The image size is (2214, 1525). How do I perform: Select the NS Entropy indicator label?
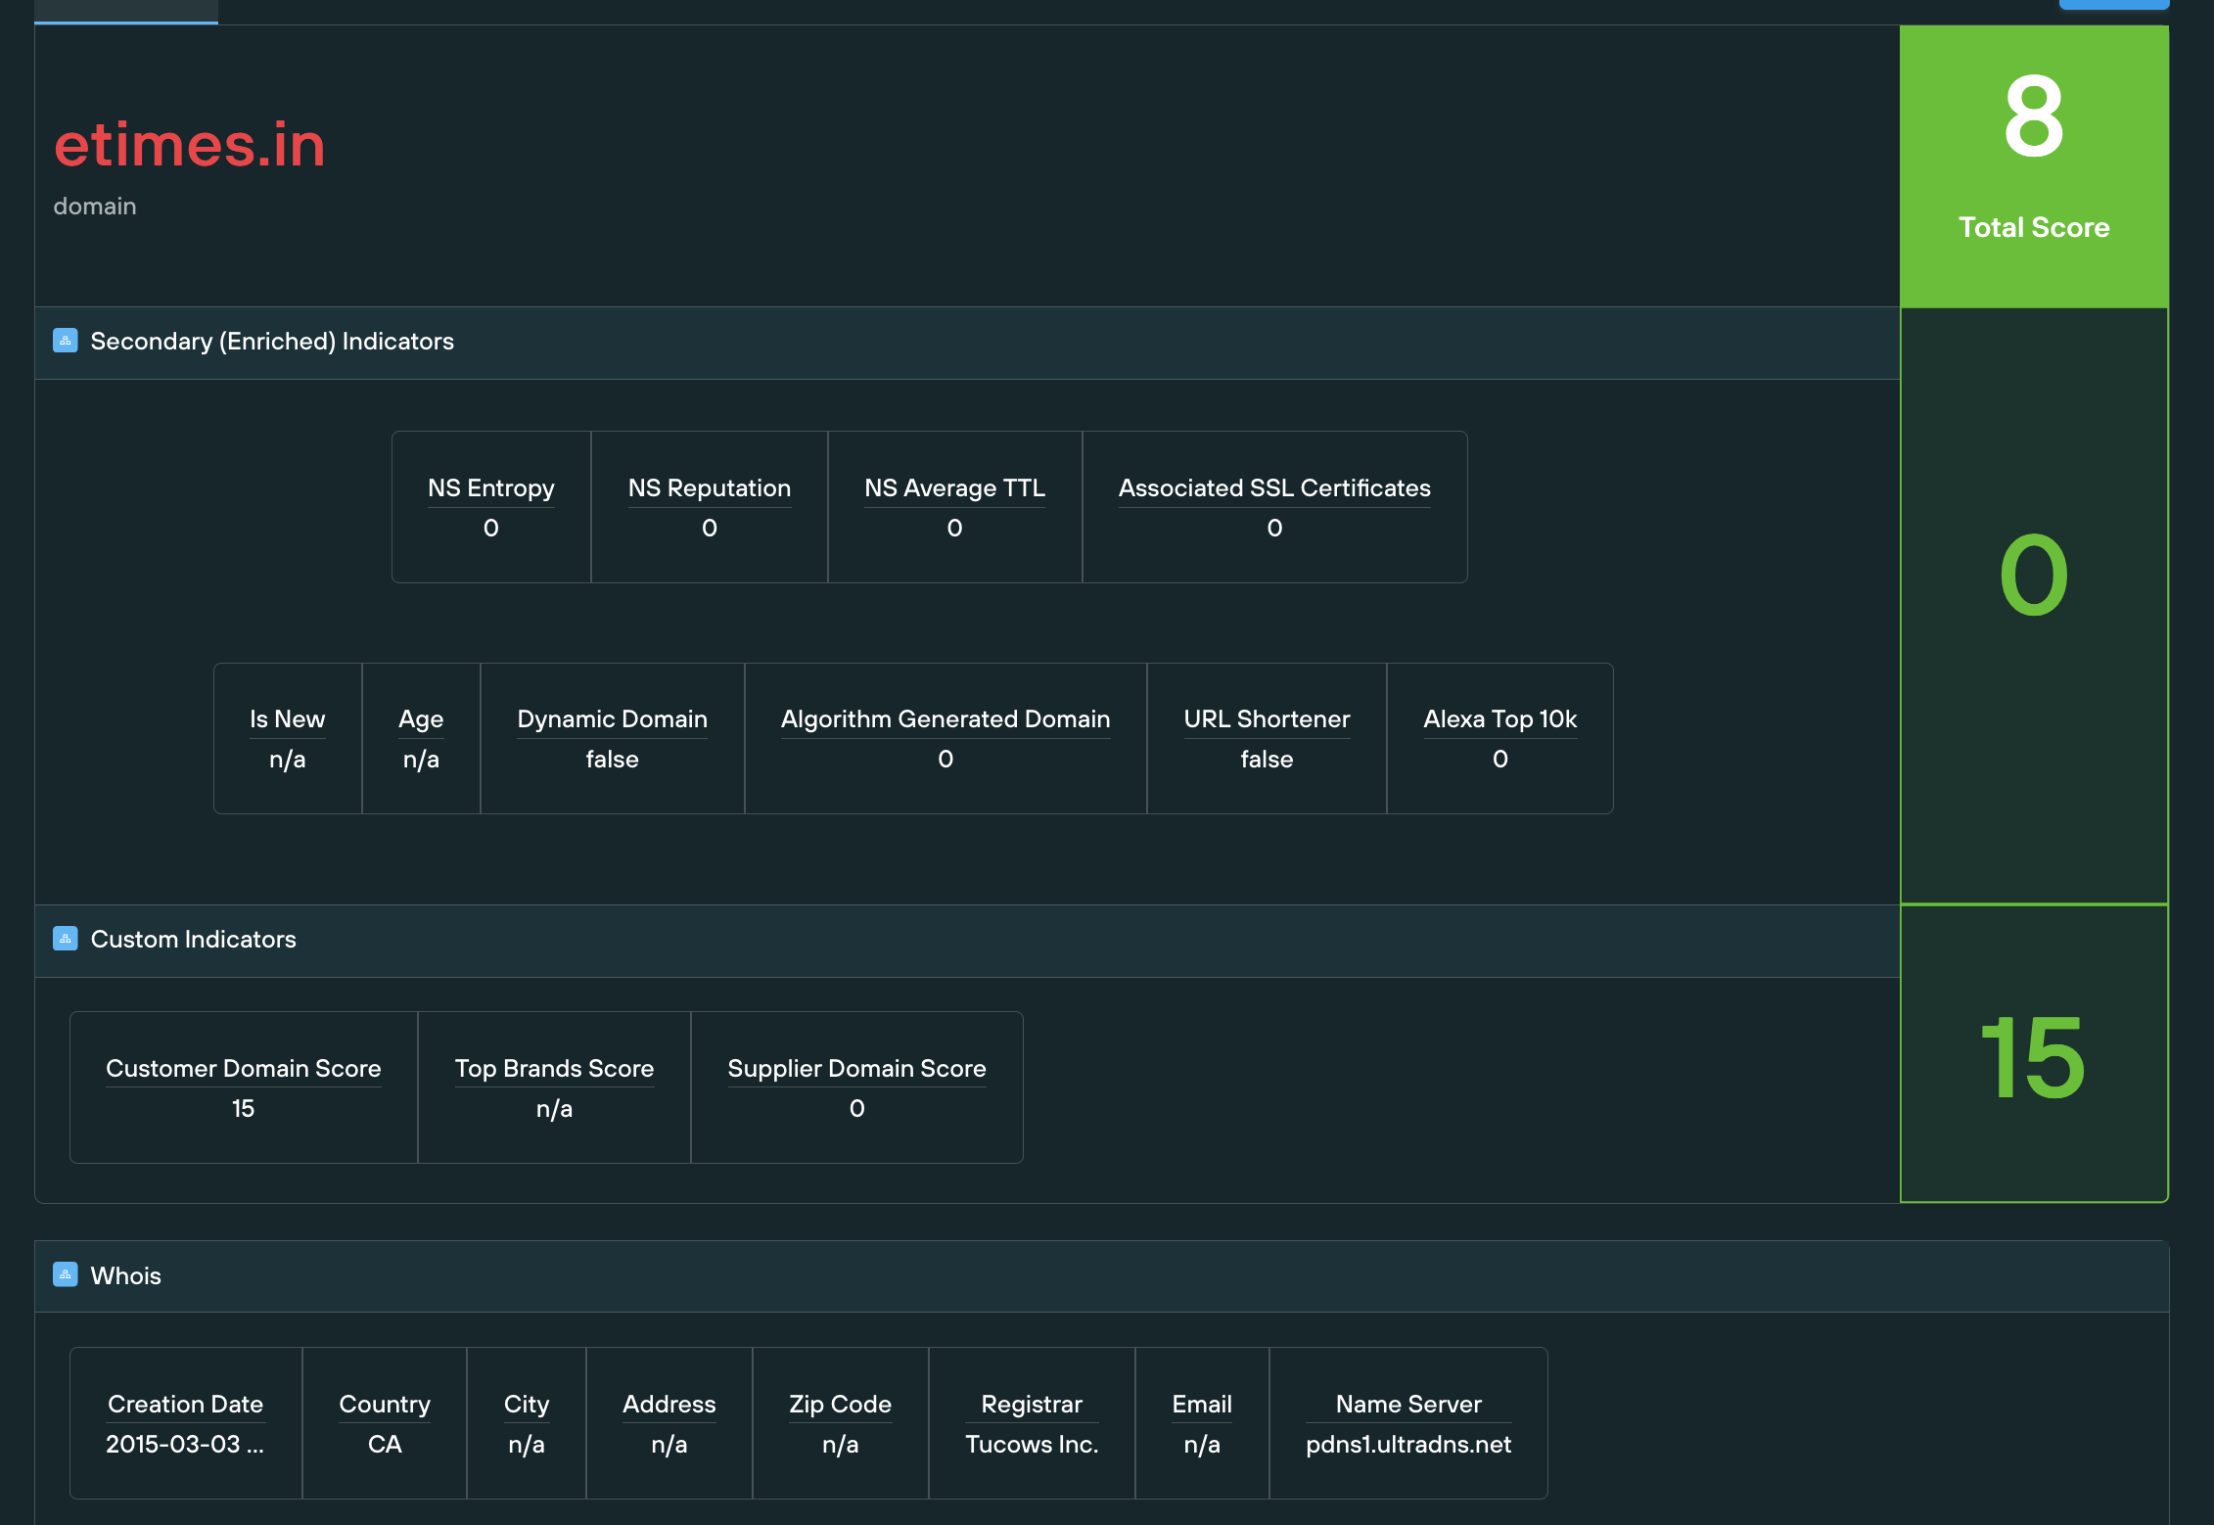(491, 487)
